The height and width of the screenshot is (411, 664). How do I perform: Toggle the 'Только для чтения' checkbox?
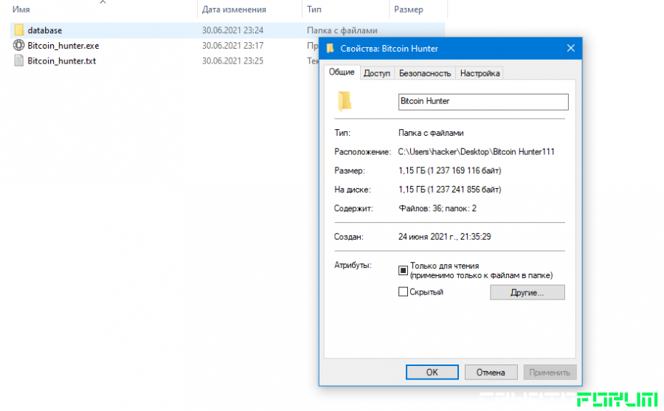[x=403, y=270]
